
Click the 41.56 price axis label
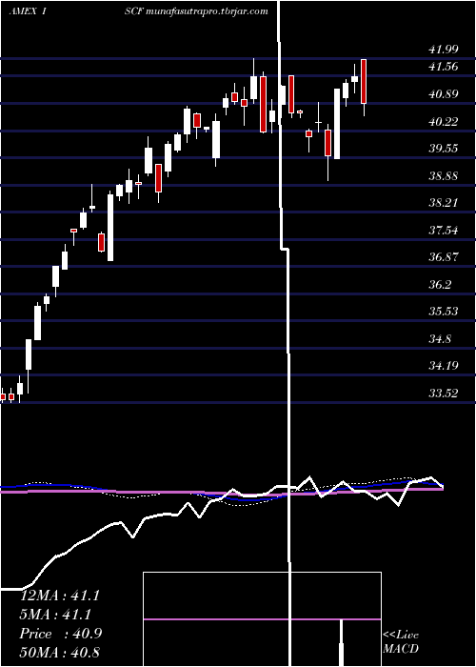tap(444, 67)
